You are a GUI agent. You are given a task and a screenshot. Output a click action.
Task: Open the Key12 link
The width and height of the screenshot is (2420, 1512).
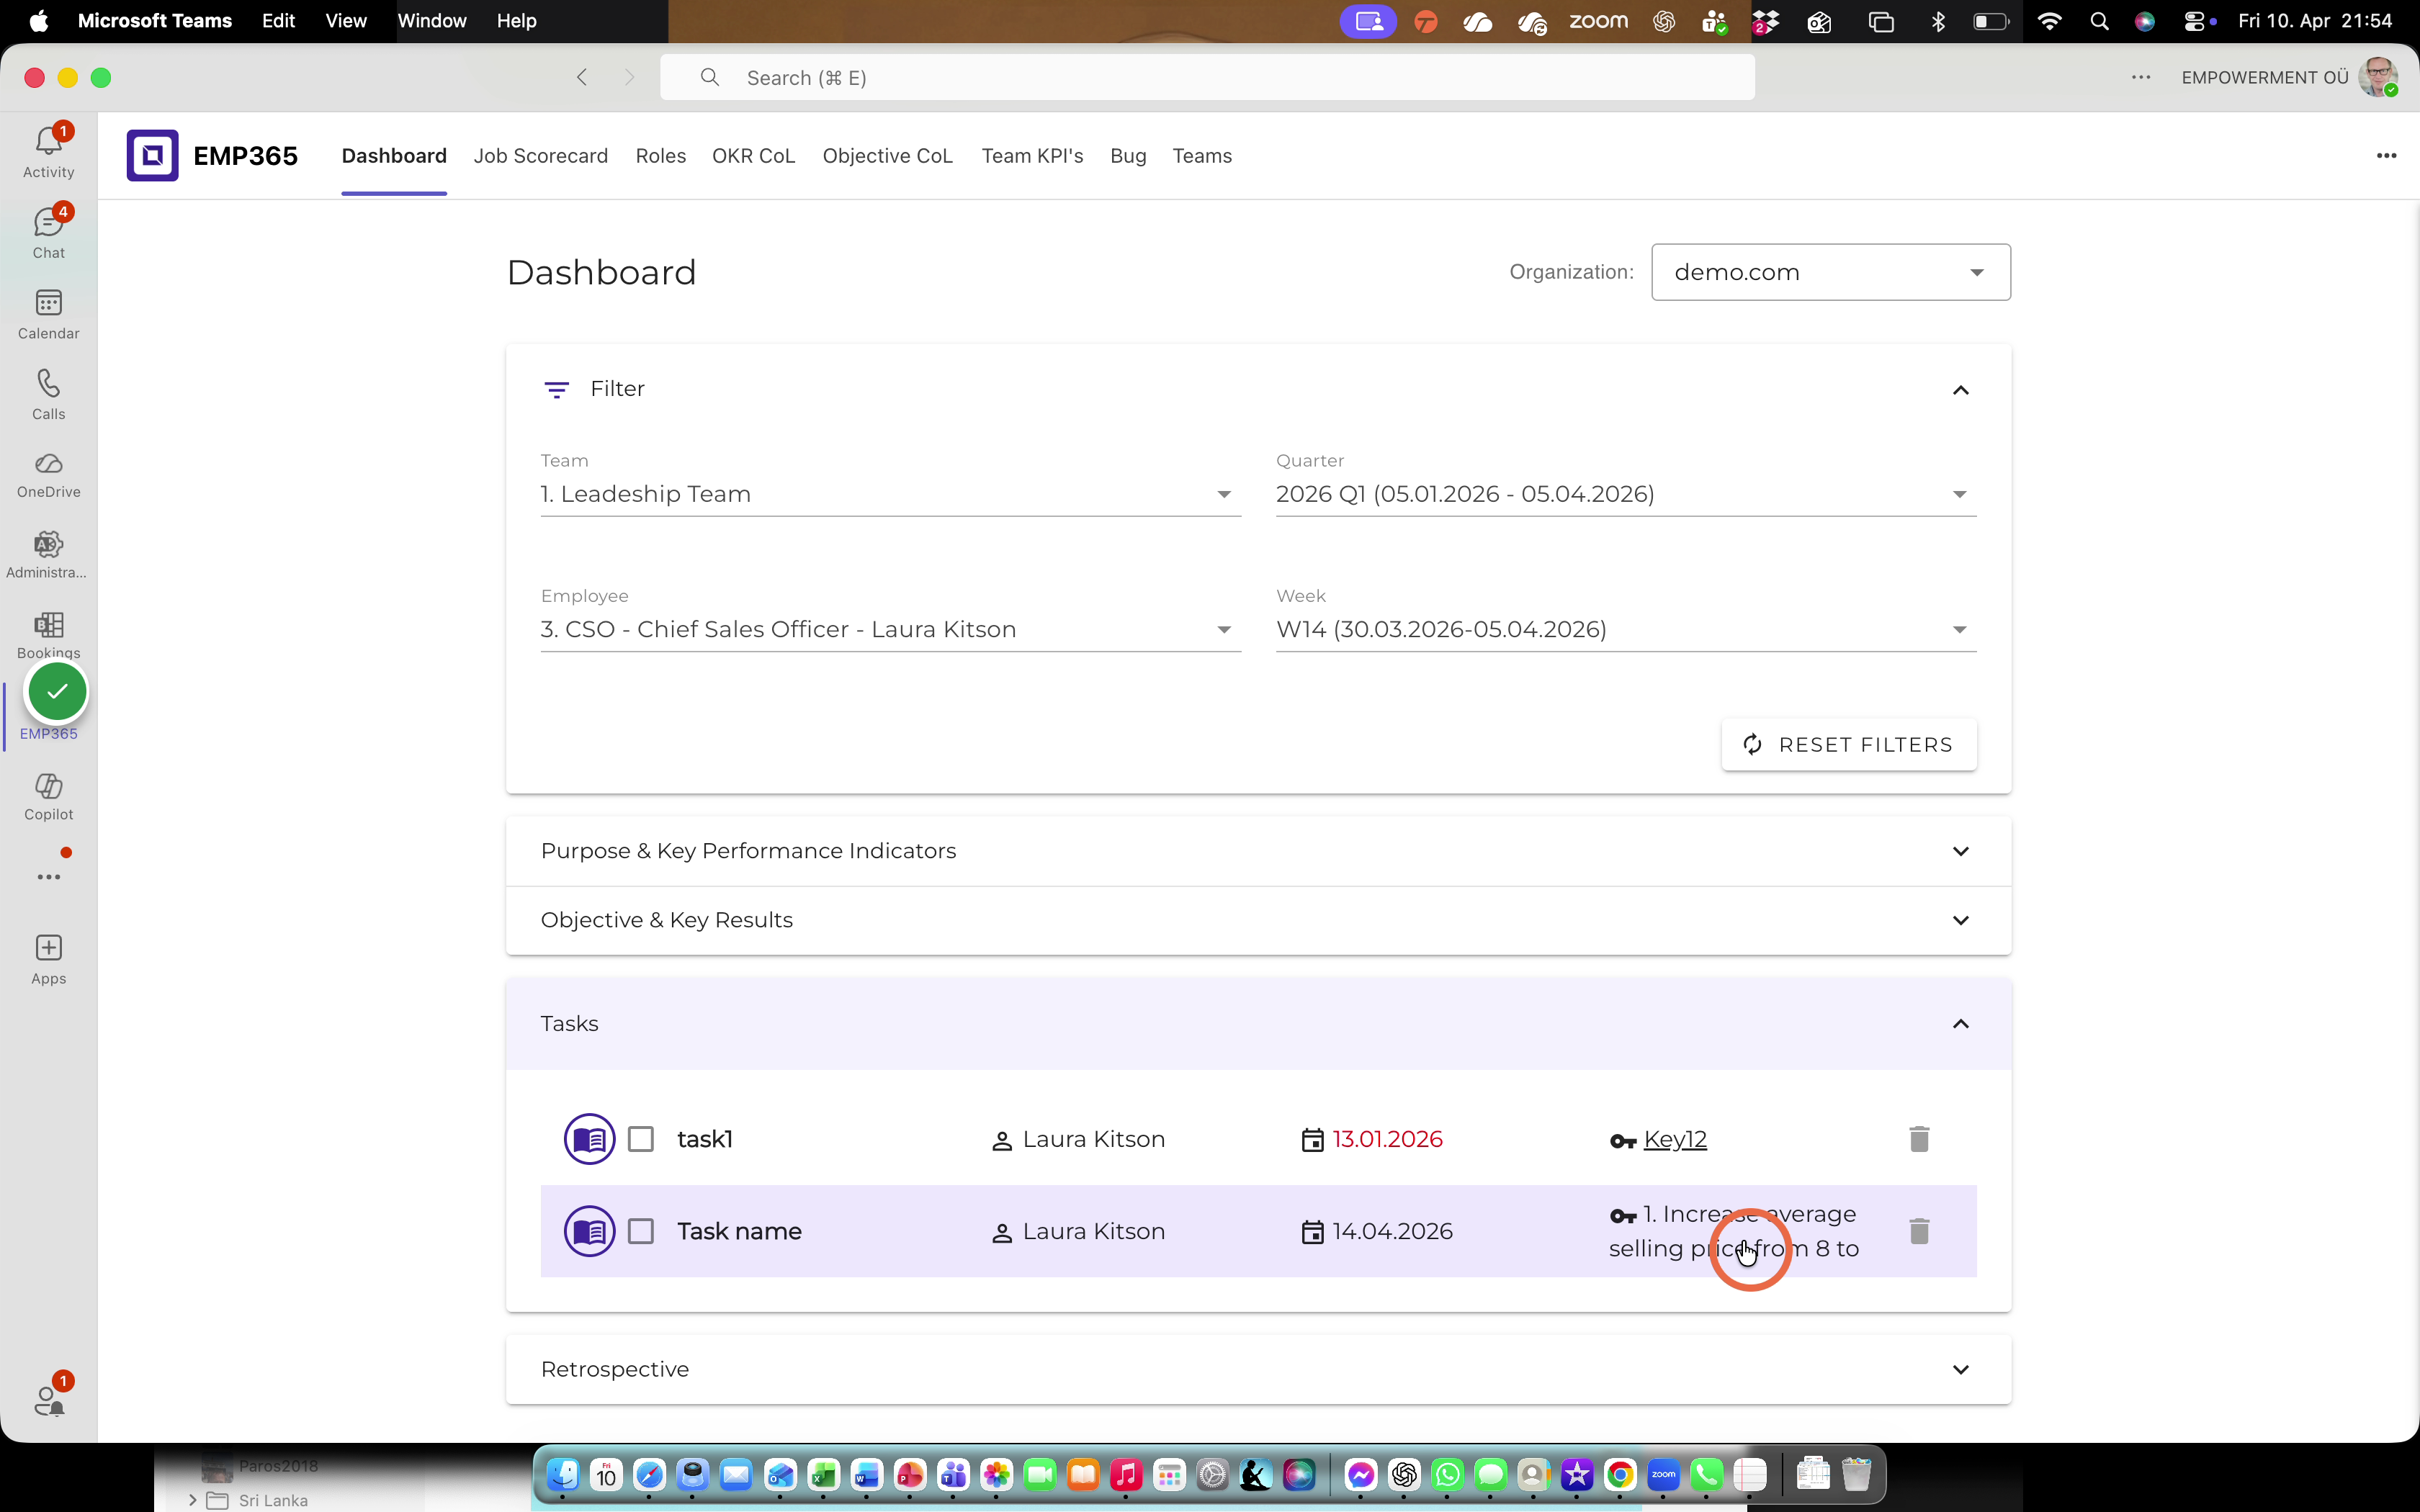point(1675,1139)
